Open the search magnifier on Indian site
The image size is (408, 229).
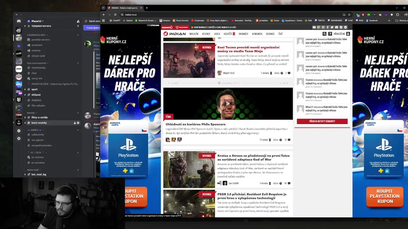point(324,34)
